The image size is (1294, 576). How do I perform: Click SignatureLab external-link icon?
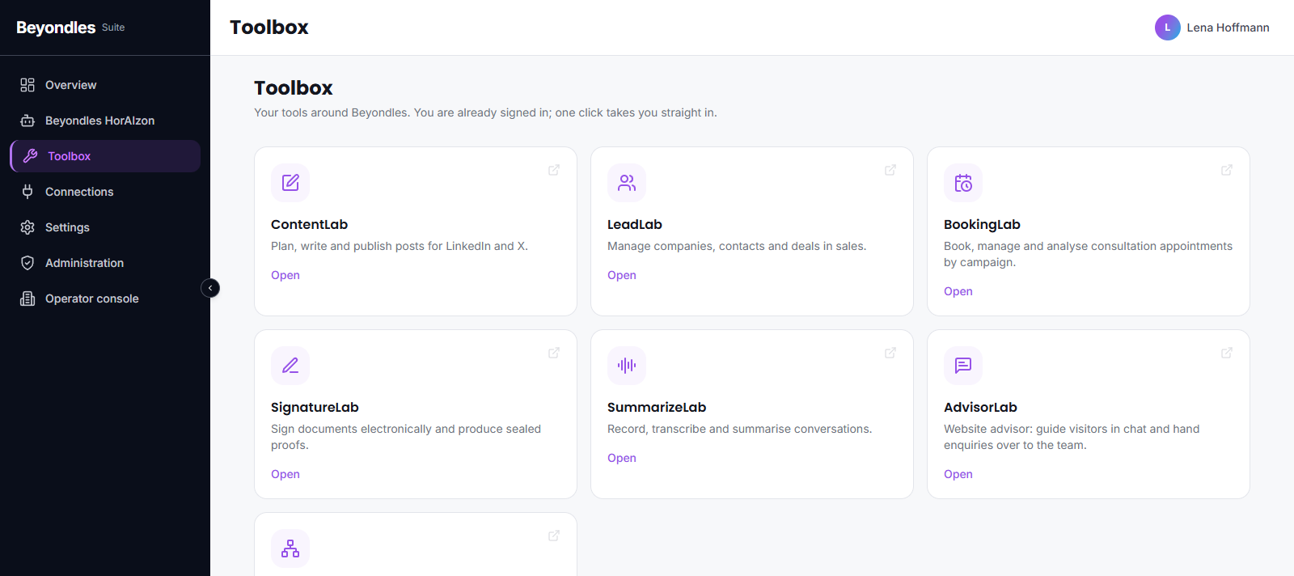click(554, 353)
